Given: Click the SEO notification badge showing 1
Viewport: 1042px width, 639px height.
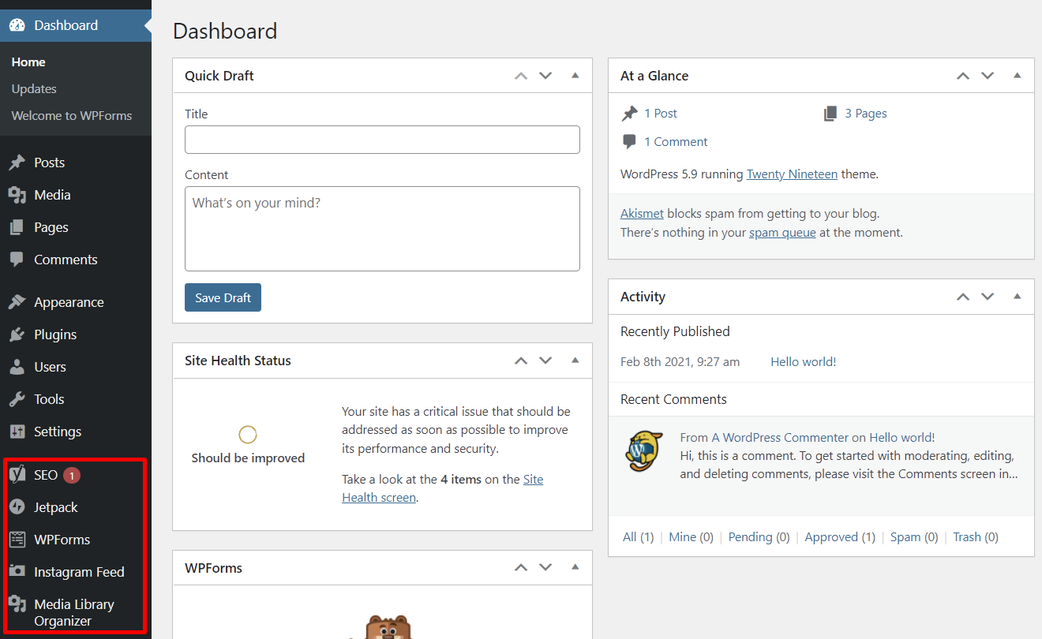Looking at the screenshot, I should [x=72, y=475].
